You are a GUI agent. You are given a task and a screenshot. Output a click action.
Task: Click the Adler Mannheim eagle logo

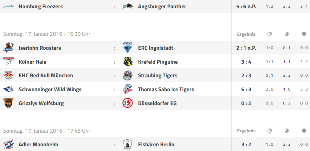point(8,144)
